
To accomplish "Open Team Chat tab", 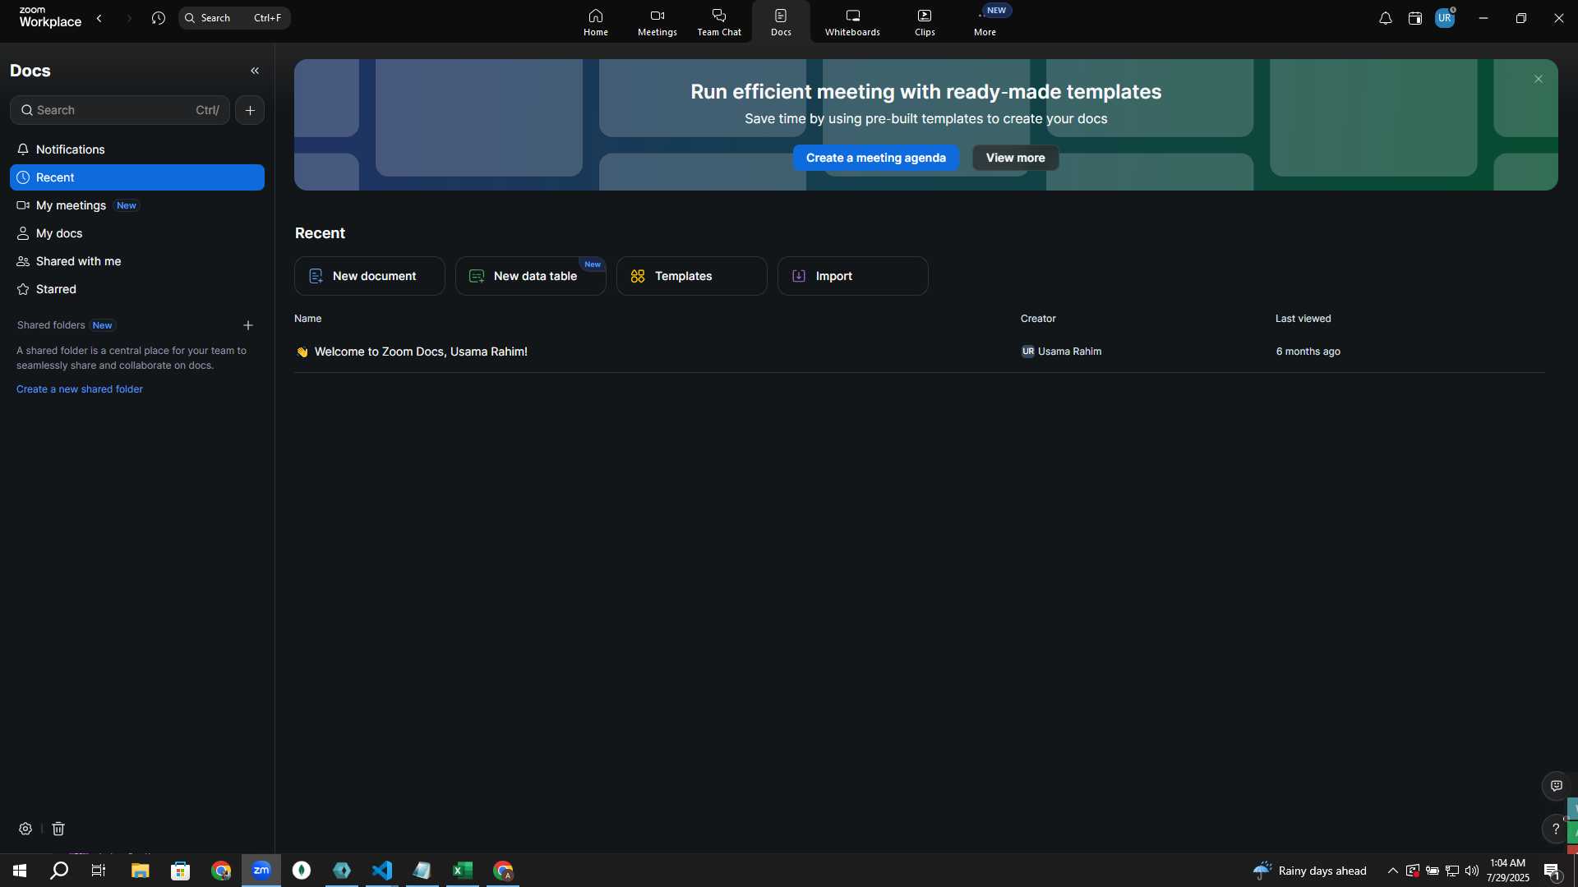I will click(x=719, y=22).
